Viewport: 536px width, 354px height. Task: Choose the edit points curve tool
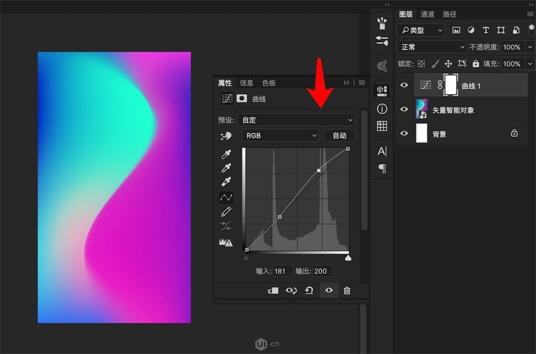(226, 197)
